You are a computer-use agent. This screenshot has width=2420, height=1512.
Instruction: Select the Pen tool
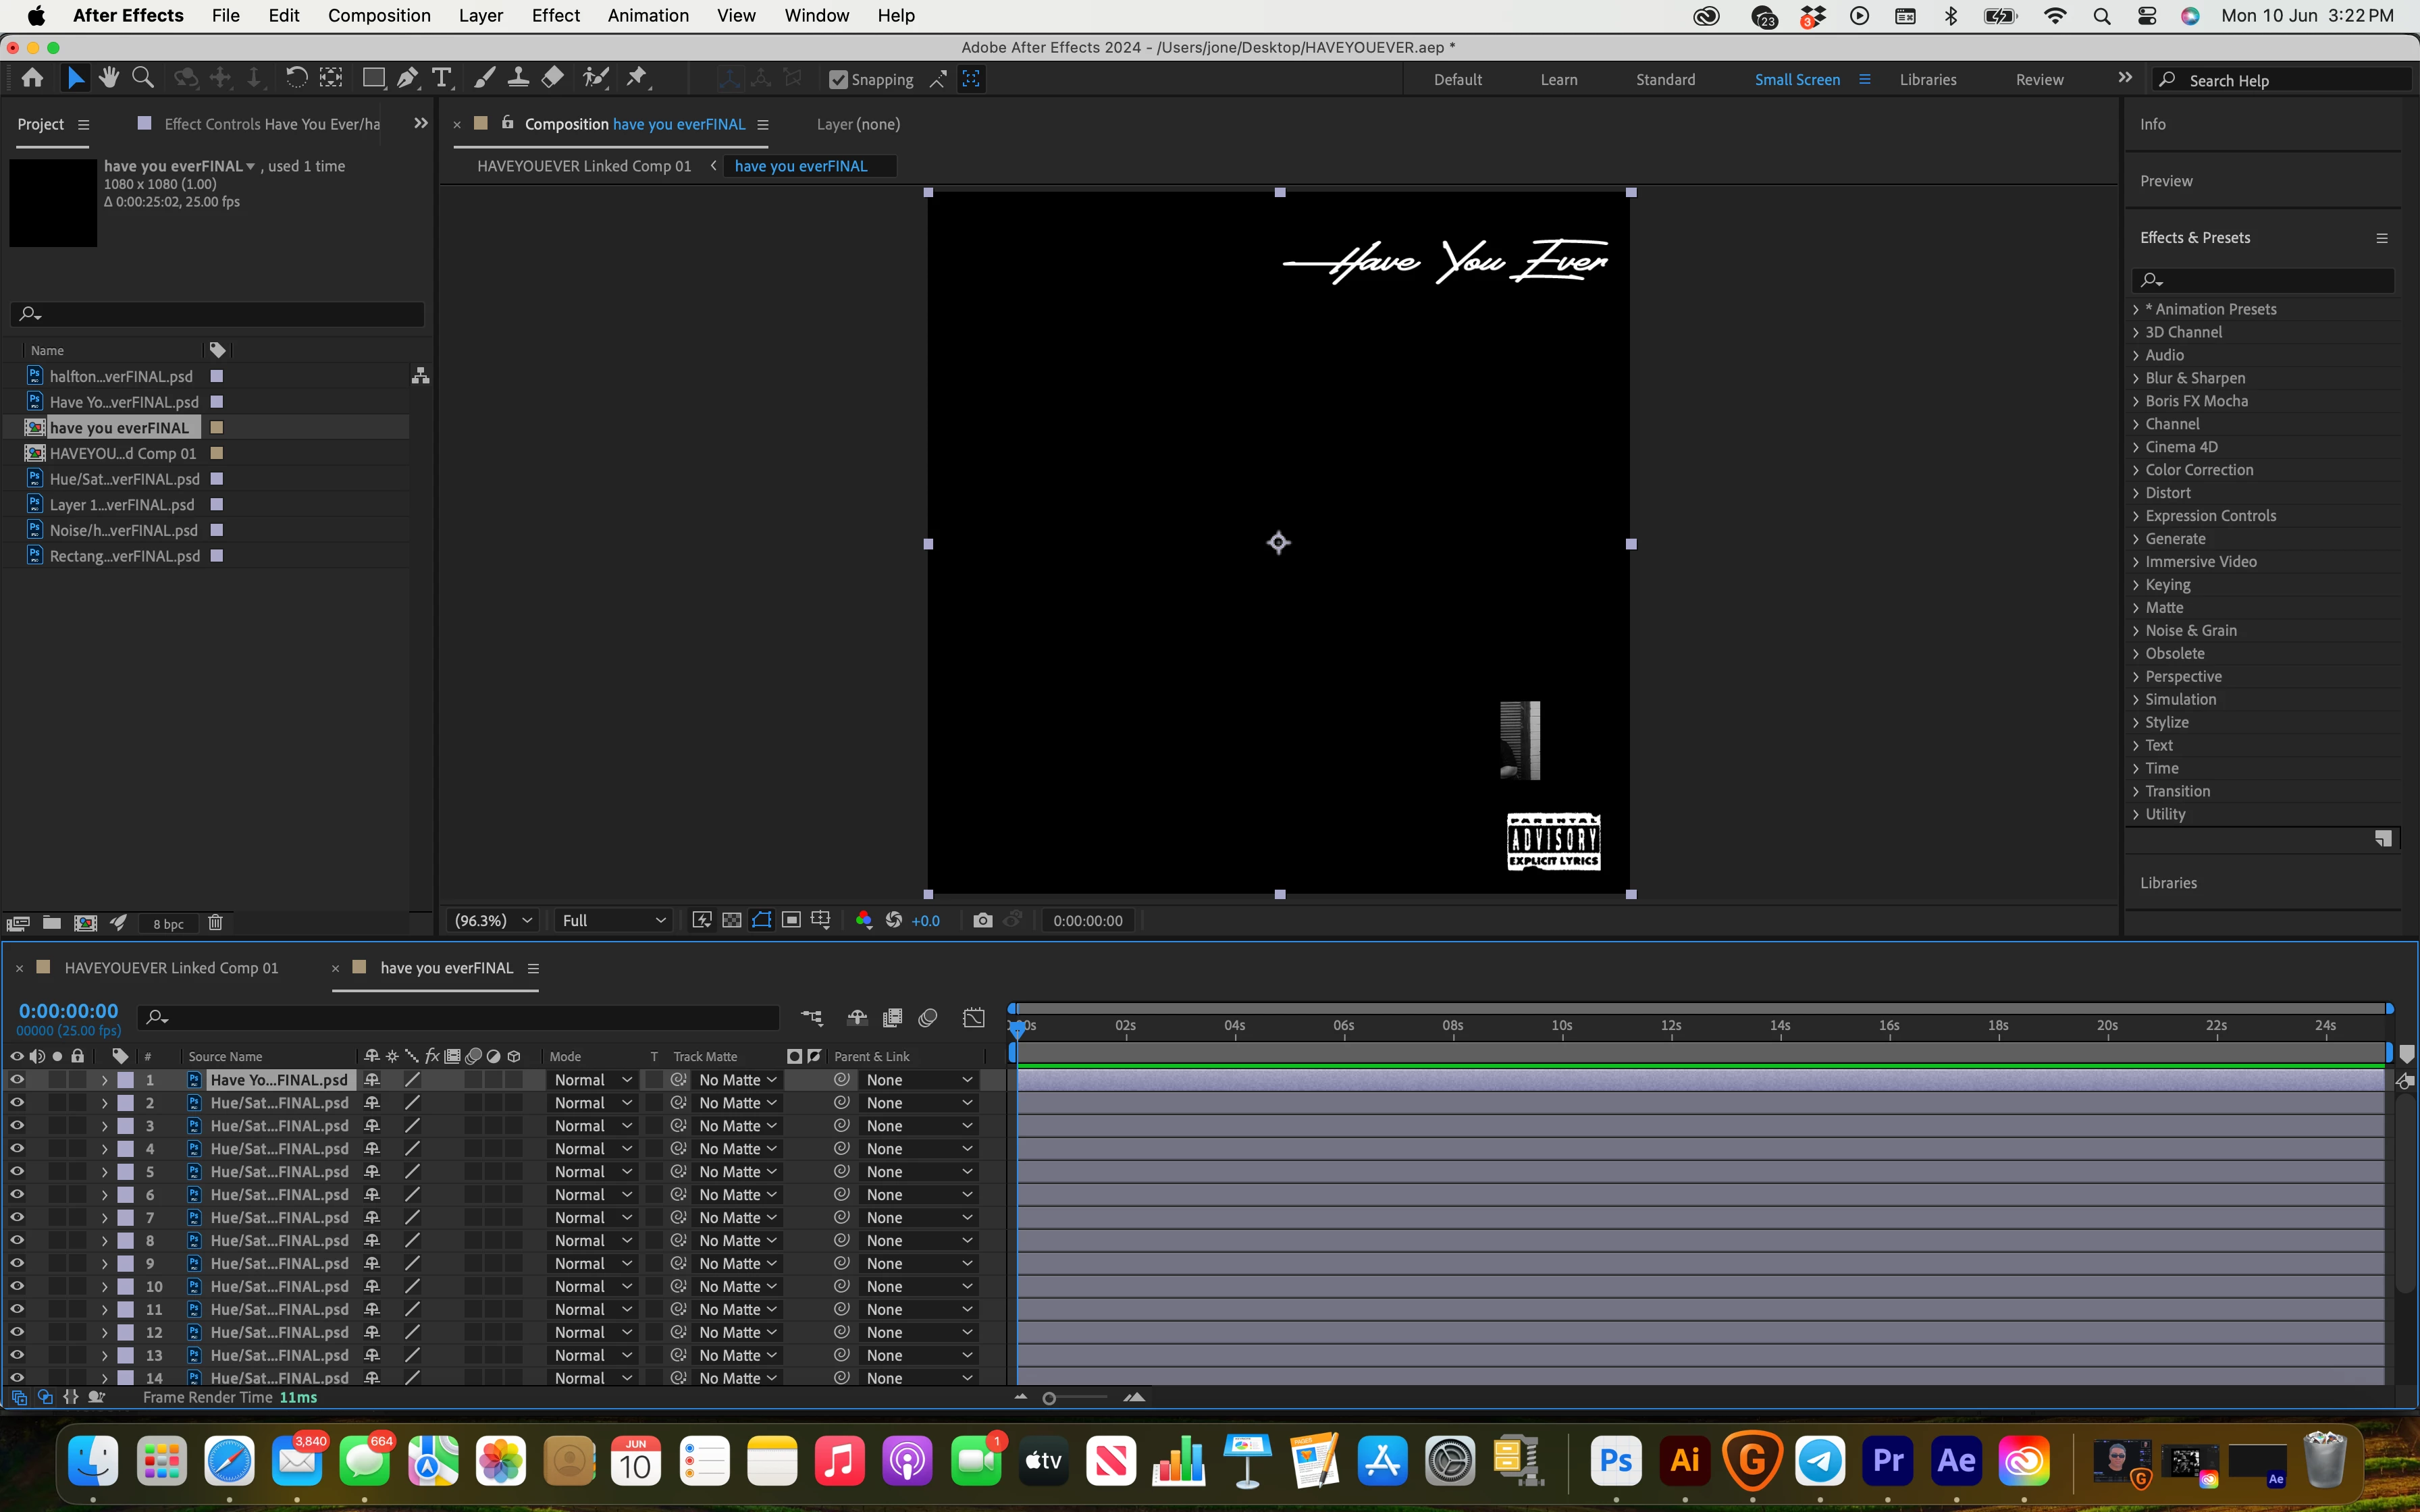[407, 78]
